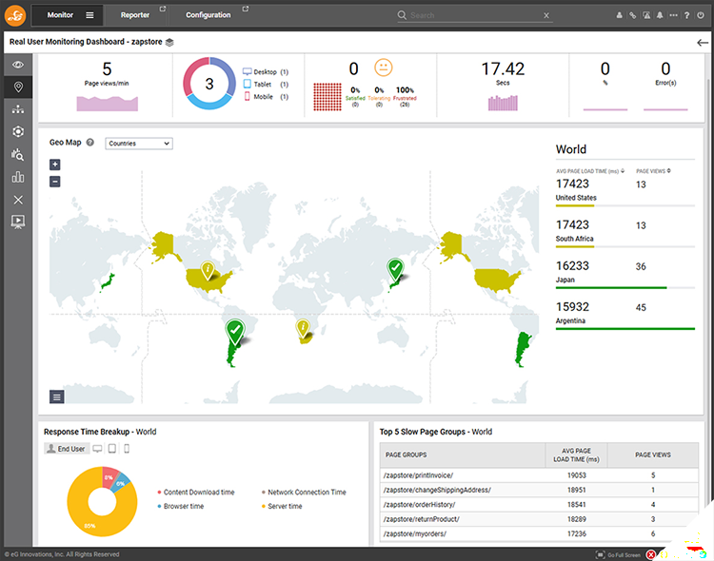The image size is (714, 561).
Task: Open the notification bell
Action: [x=660, y=15]
